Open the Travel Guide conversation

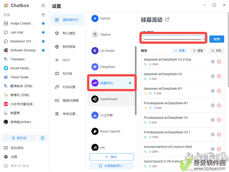[24, 77]
